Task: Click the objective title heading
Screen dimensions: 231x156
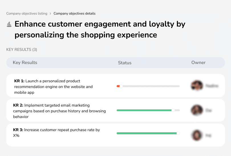Action: tap(100, 29)
